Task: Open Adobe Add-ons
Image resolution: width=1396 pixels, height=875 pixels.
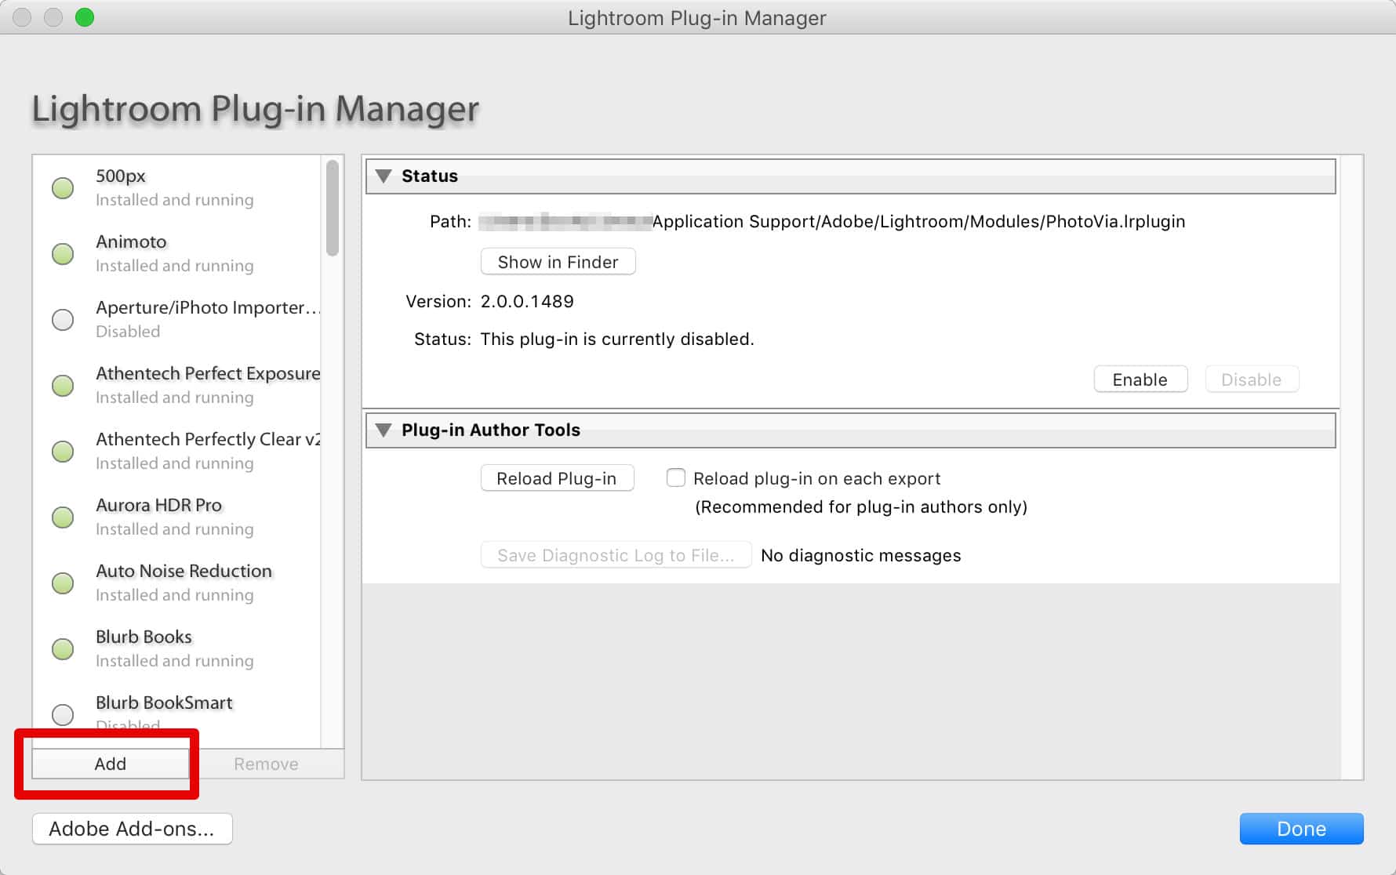Action: pyautogui.click(x=131, y=829)
